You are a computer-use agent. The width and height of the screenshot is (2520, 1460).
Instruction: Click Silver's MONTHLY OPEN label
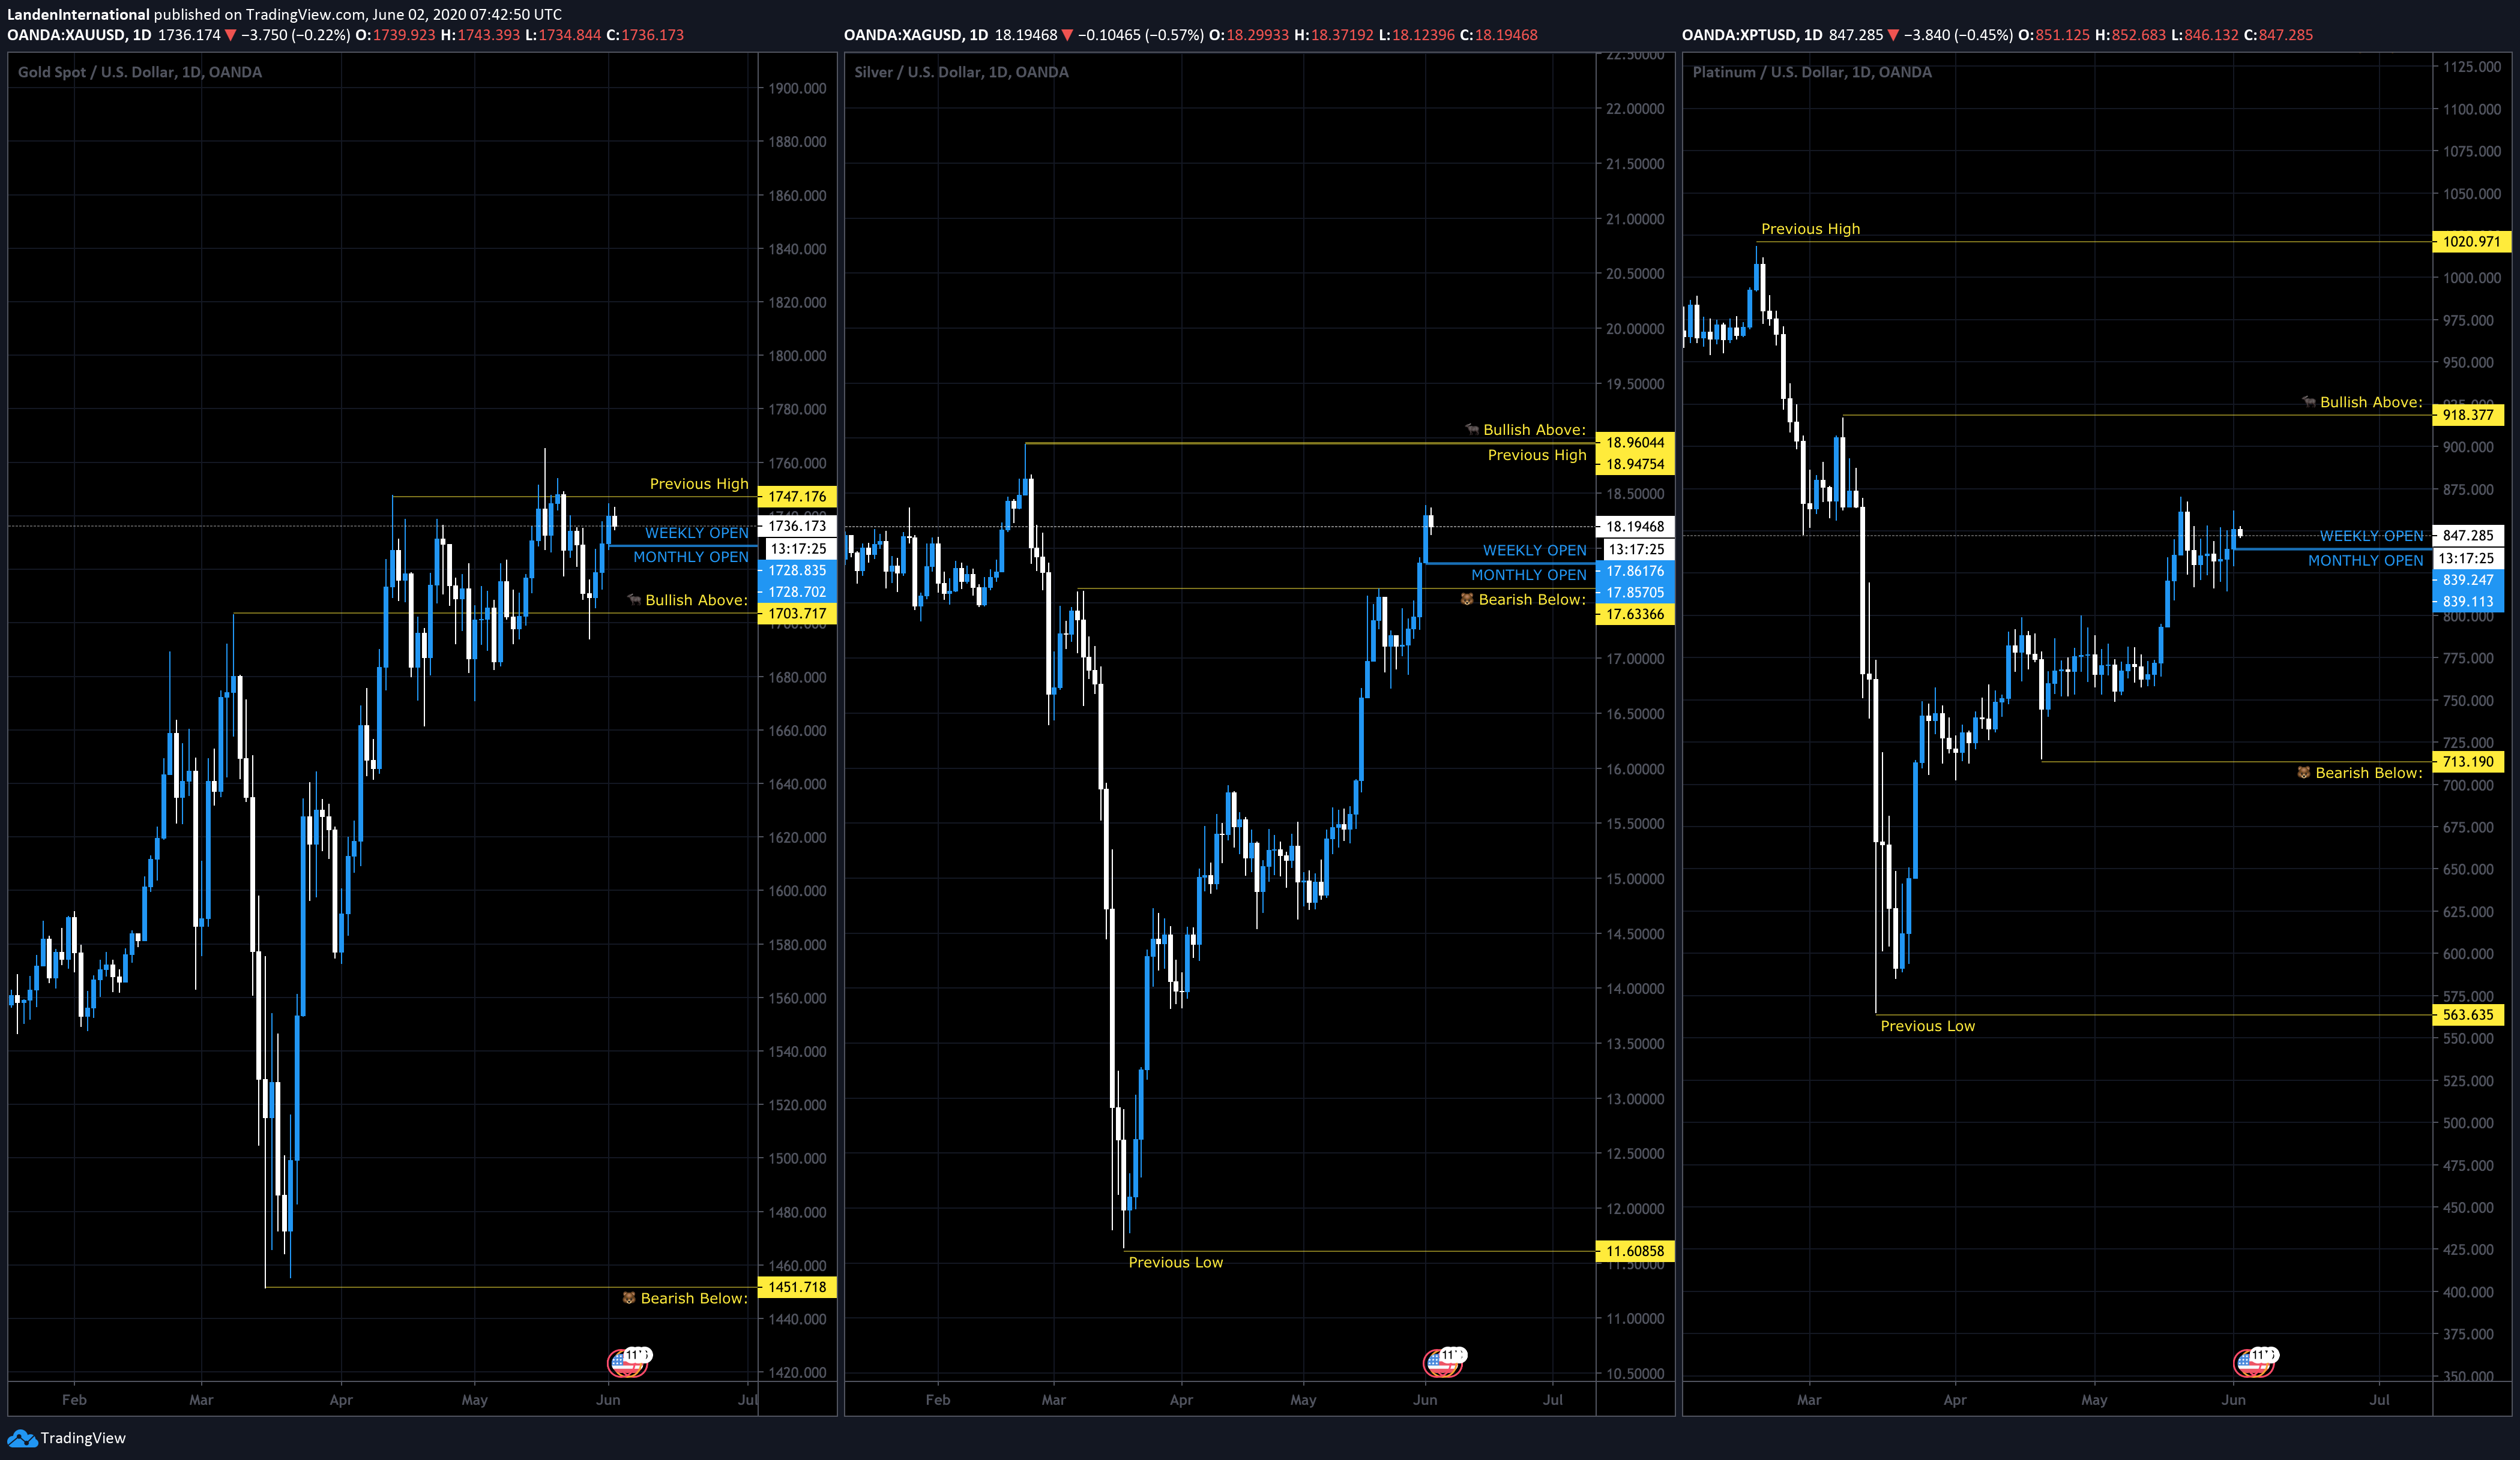(x=1529, y=575)
